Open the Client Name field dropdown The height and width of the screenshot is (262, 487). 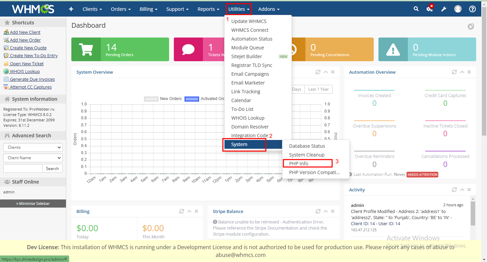click(x=33, y=158)
